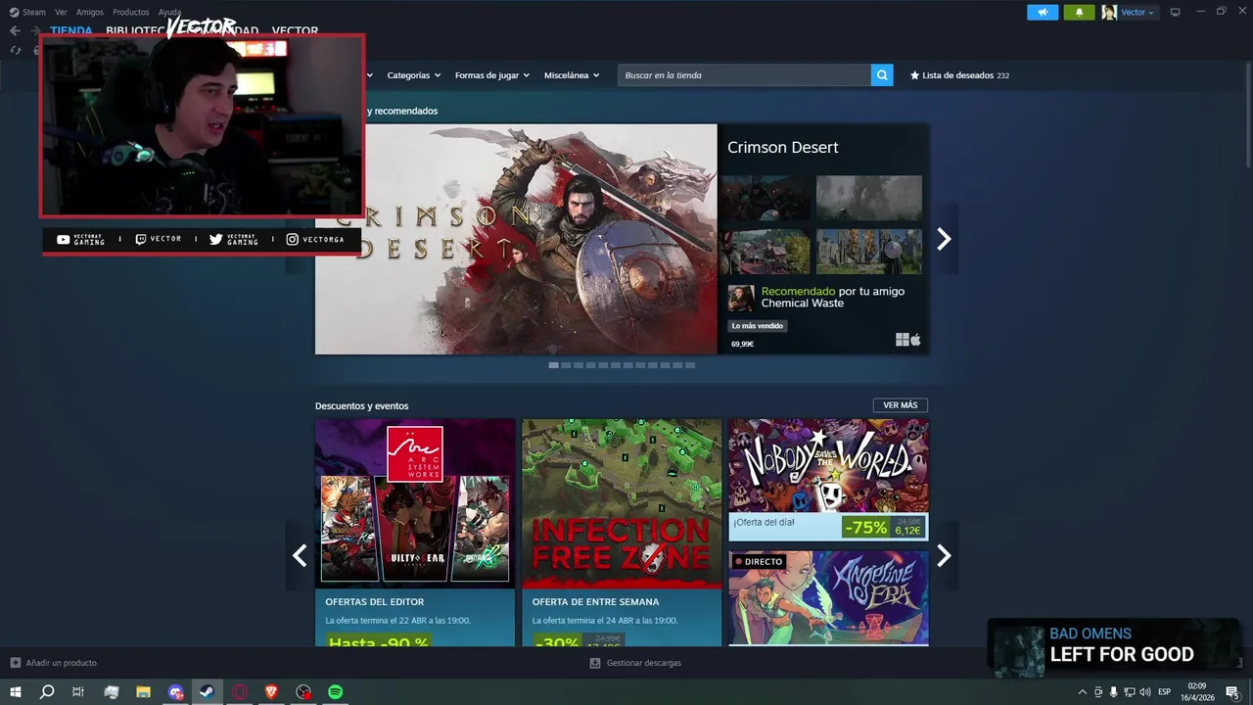Click the star icon by Lista de deseados
This screenshot has width=1253, height=705.
(x=914, y=75)
